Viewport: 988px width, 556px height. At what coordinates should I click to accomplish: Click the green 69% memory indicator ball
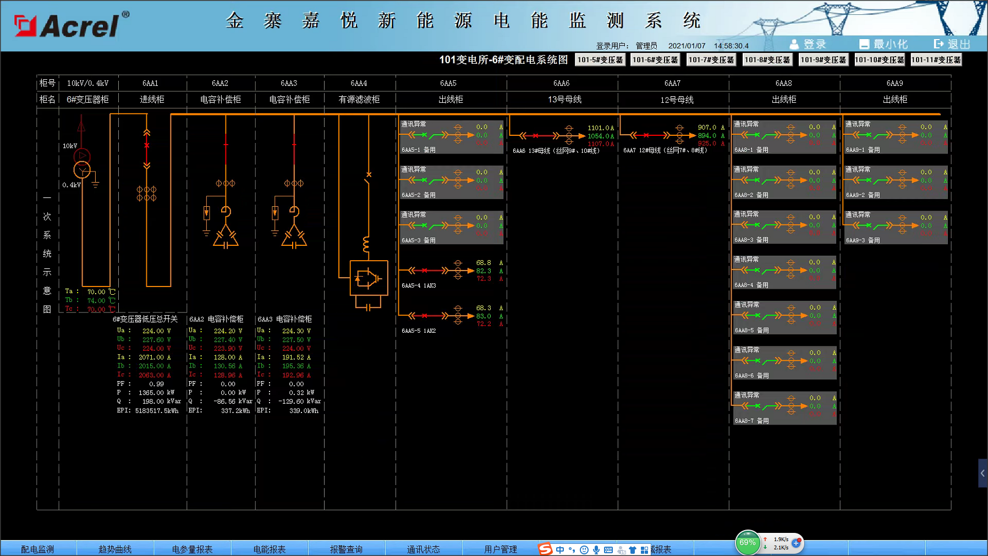[748, 543]
